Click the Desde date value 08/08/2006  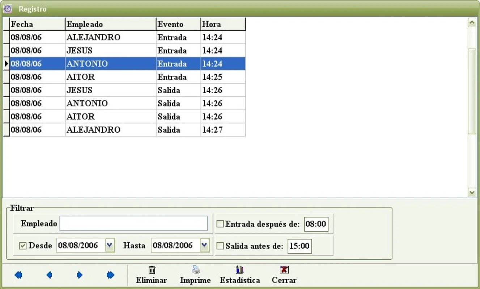78,246
